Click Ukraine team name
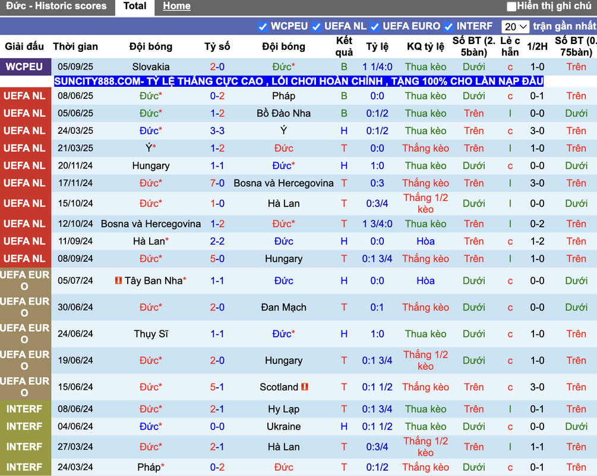The image size is (597, 476). (x=284, y=427)
